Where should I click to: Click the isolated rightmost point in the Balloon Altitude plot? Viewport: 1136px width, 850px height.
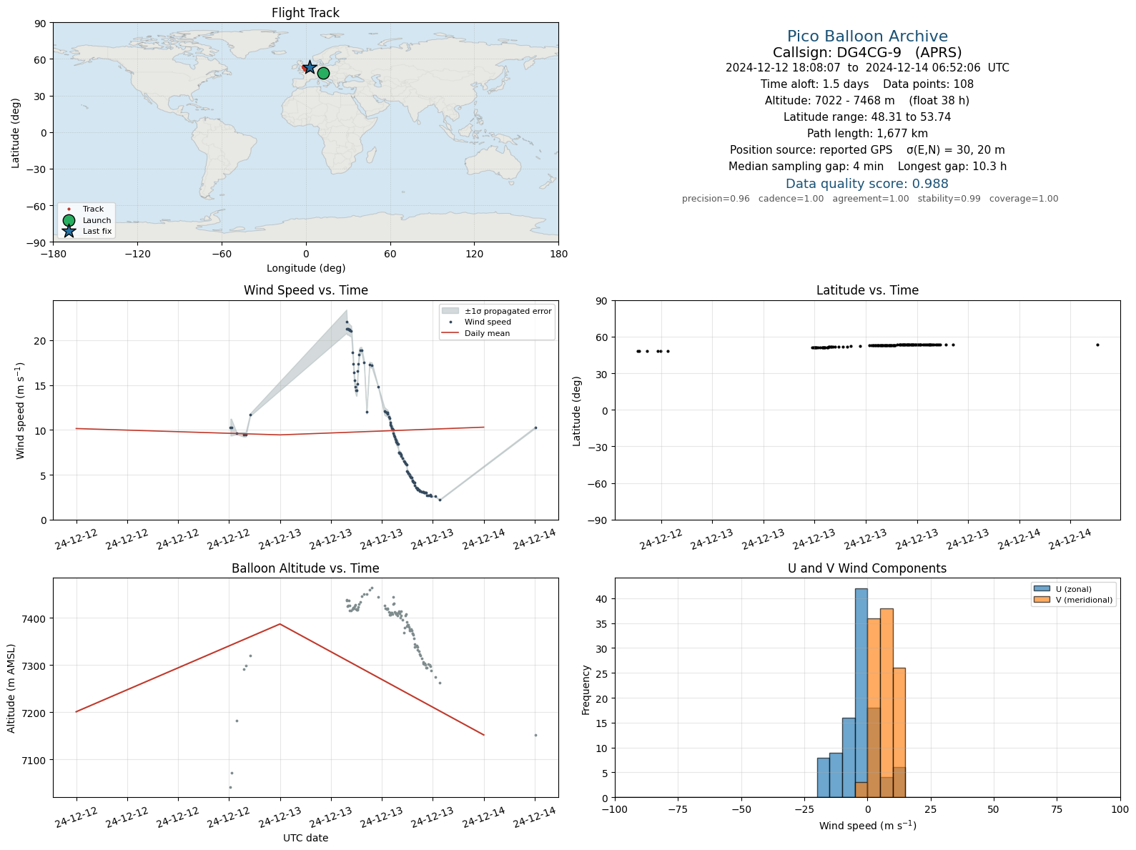click(535, 735)
